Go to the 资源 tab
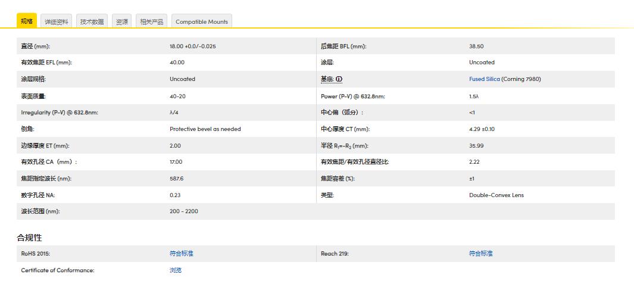The height and width of the screenshot is (293, 634). click(121, 22)
